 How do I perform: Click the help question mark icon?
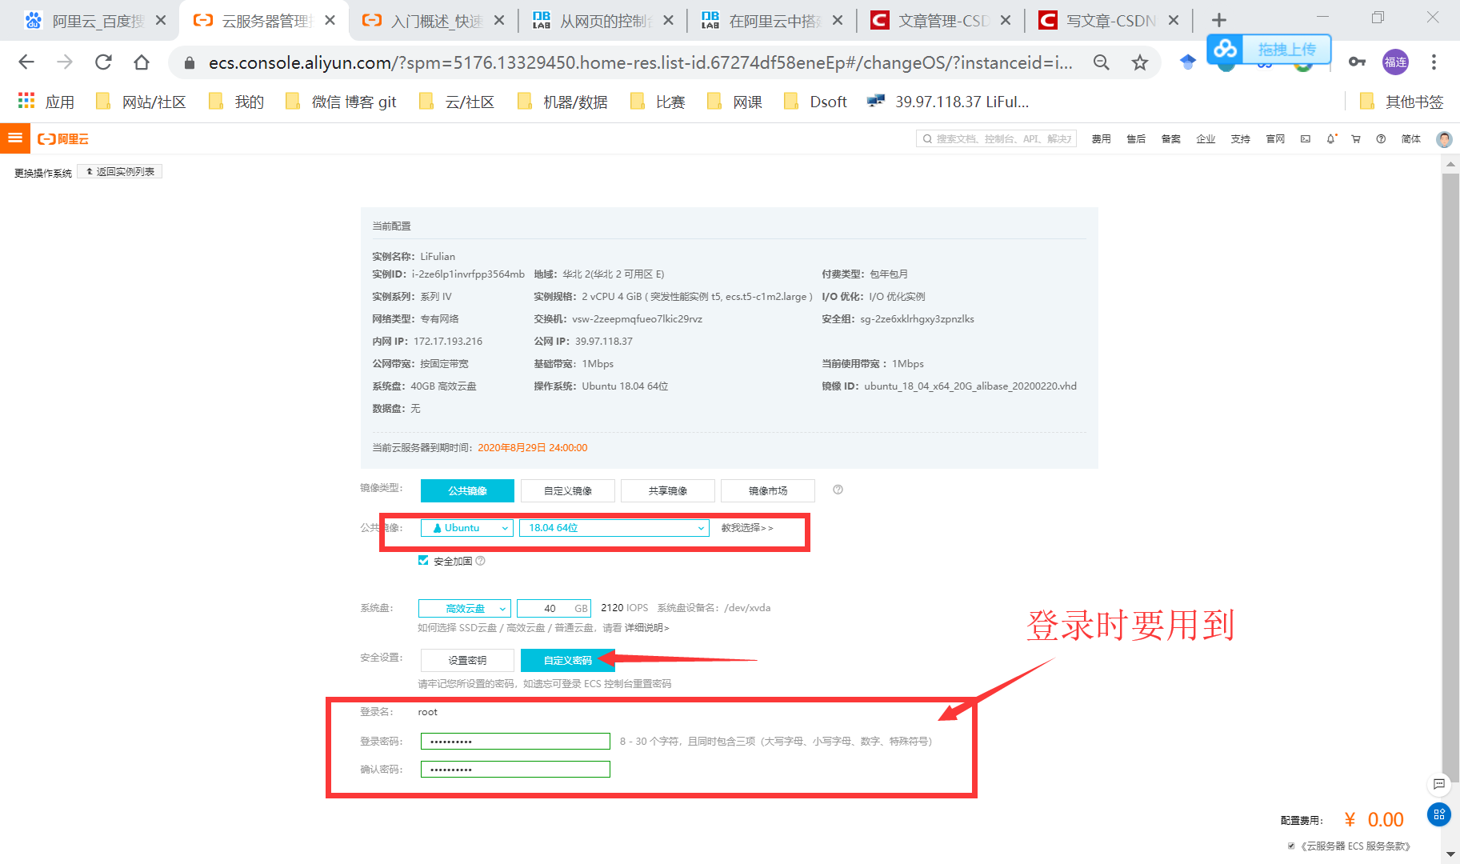(1380, 138)
